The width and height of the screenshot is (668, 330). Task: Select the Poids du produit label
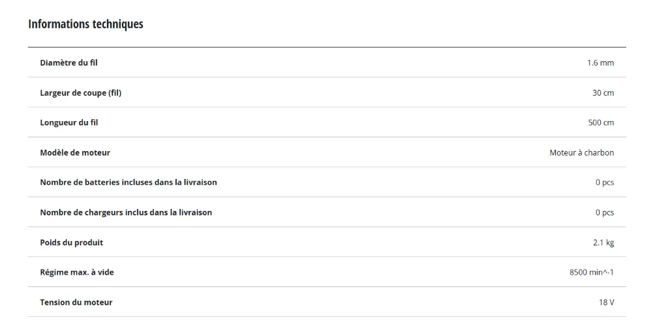(72, 242)
